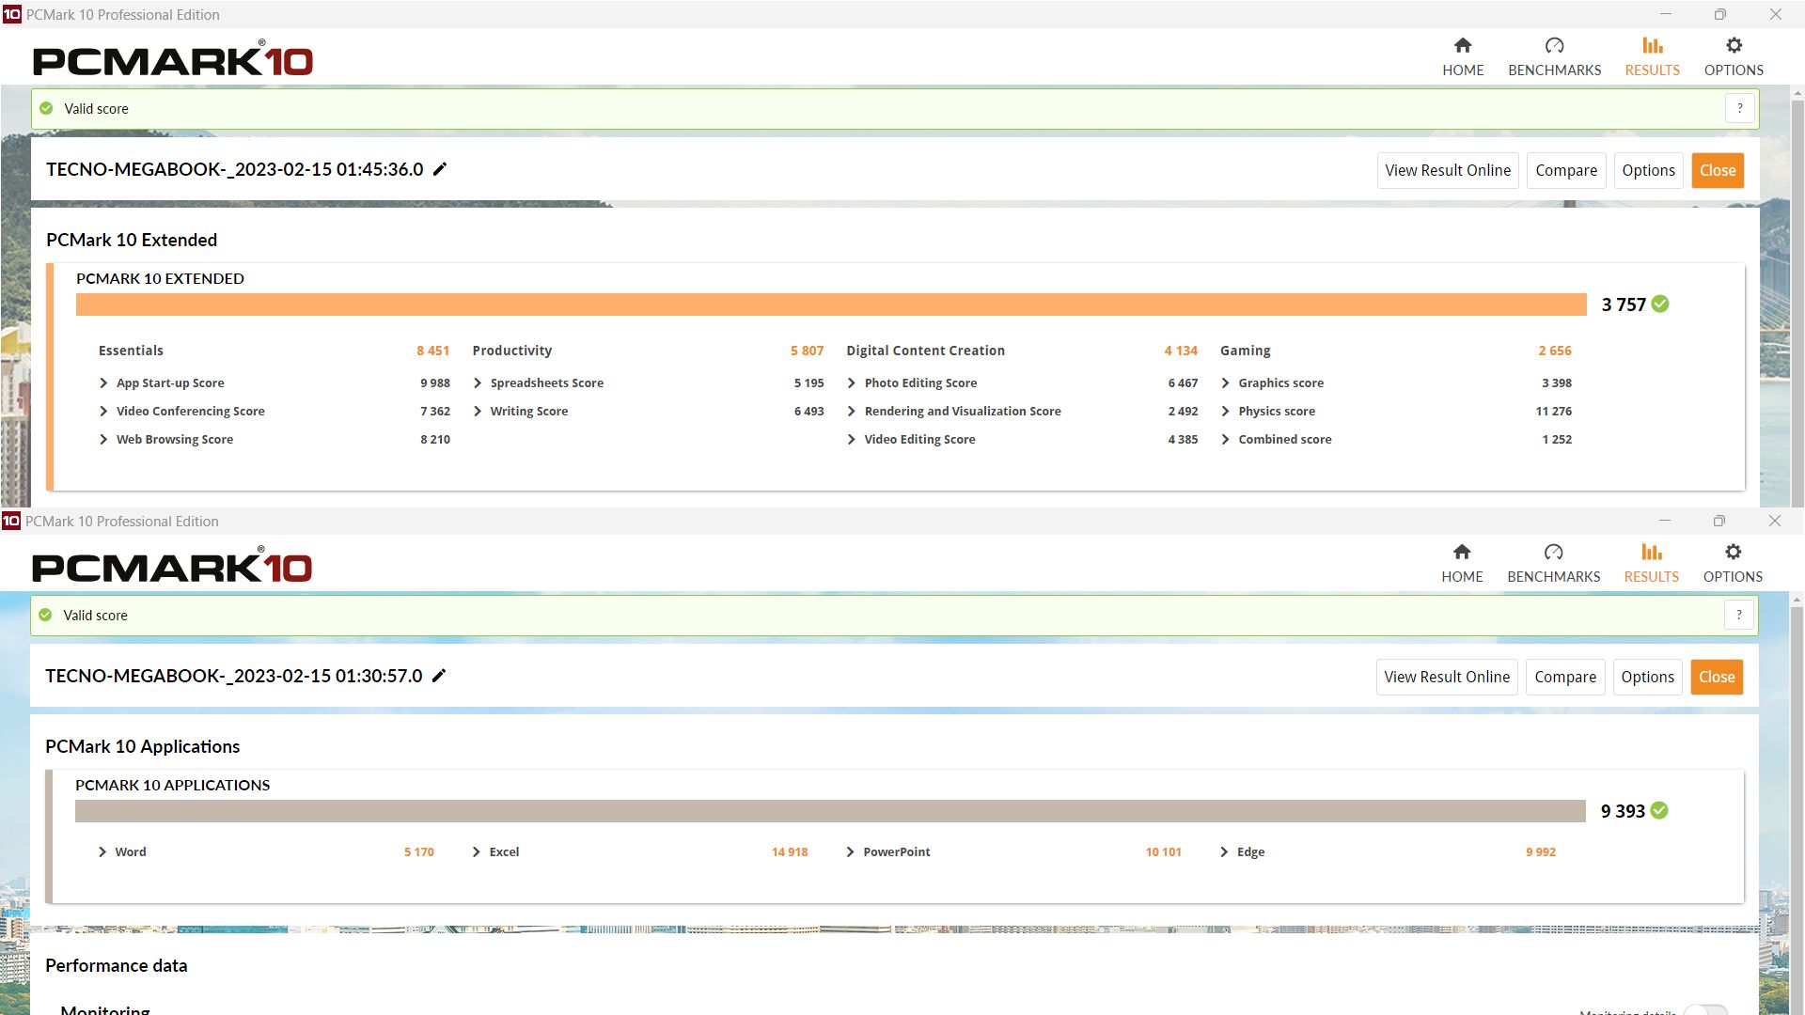
Task: Click Options button for the Extended result
Action: (1648, 170)
